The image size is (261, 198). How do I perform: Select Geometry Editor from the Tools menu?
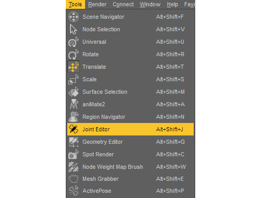point(130,142)
